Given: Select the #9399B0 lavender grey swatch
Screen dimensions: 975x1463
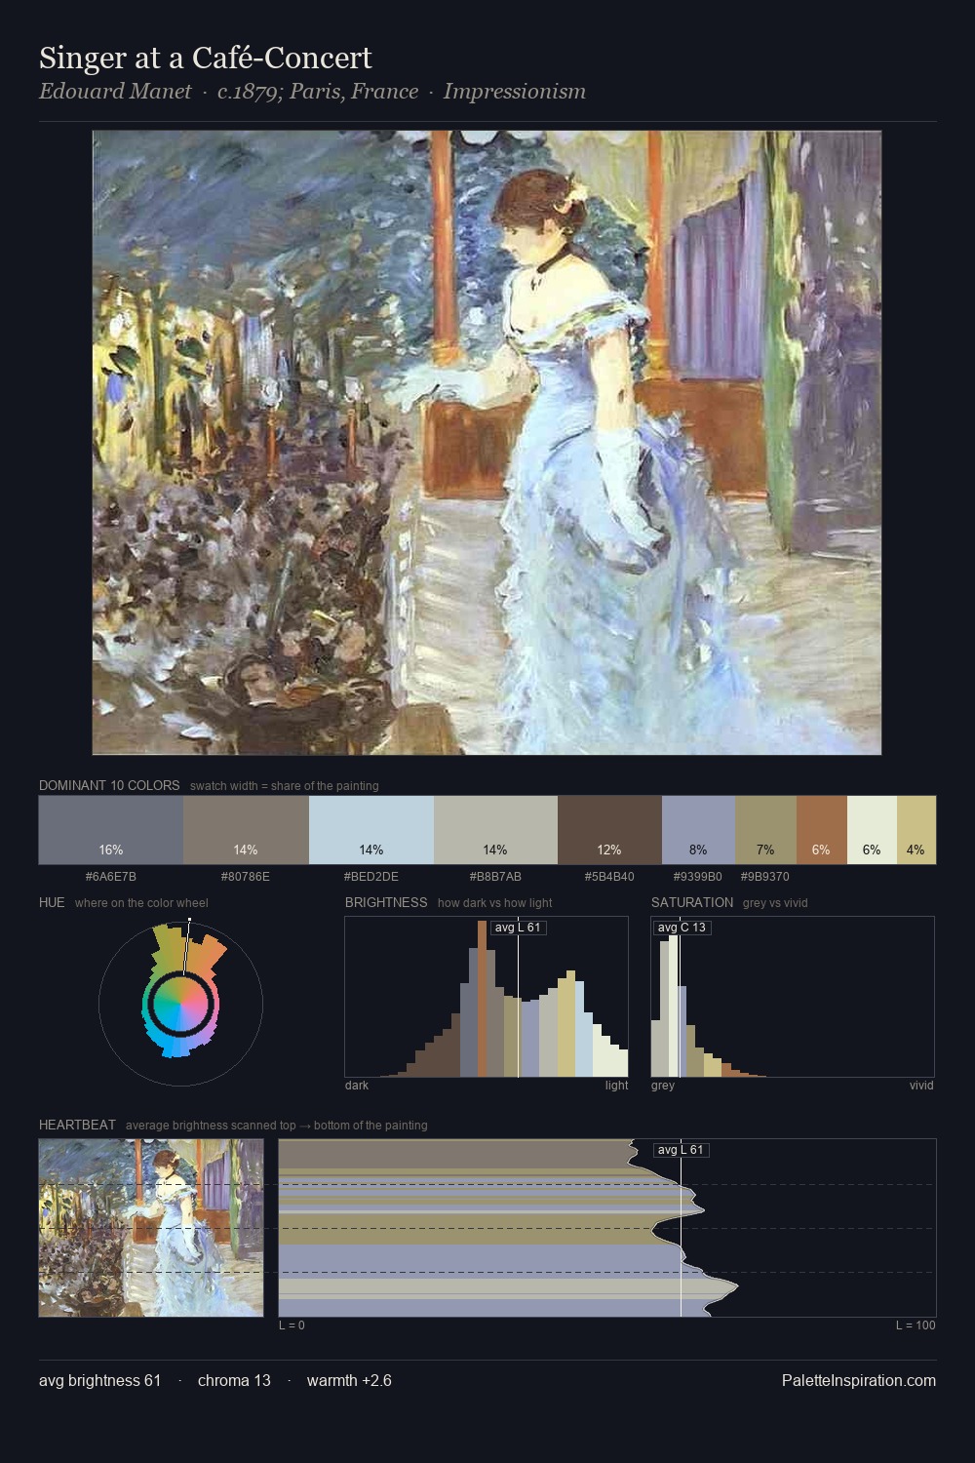Looking at the screenshot, I should click(698, 830).
